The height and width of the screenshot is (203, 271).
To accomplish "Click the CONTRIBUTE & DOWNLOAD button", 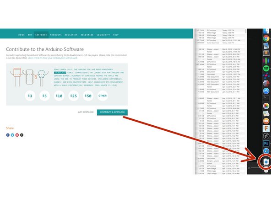I will (x=112, y=112).
